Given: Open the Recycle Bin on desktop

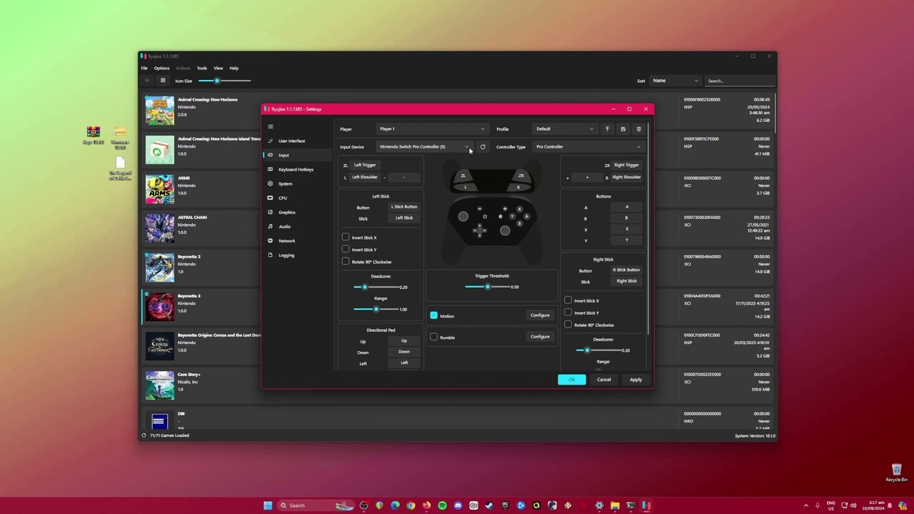Looking at the screenshot, I should (x=896, y=473).
